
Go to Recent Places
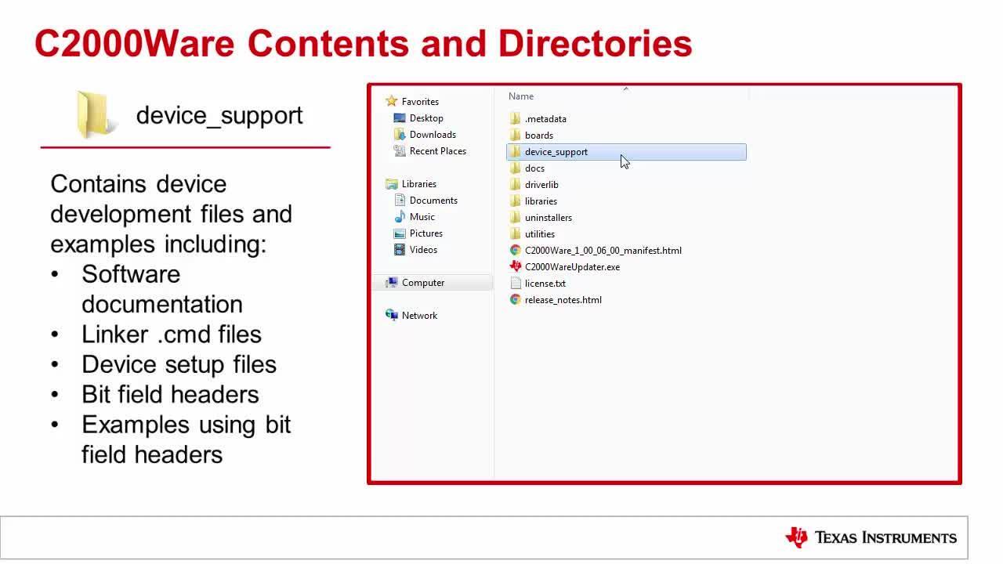[x=437, y=151]
